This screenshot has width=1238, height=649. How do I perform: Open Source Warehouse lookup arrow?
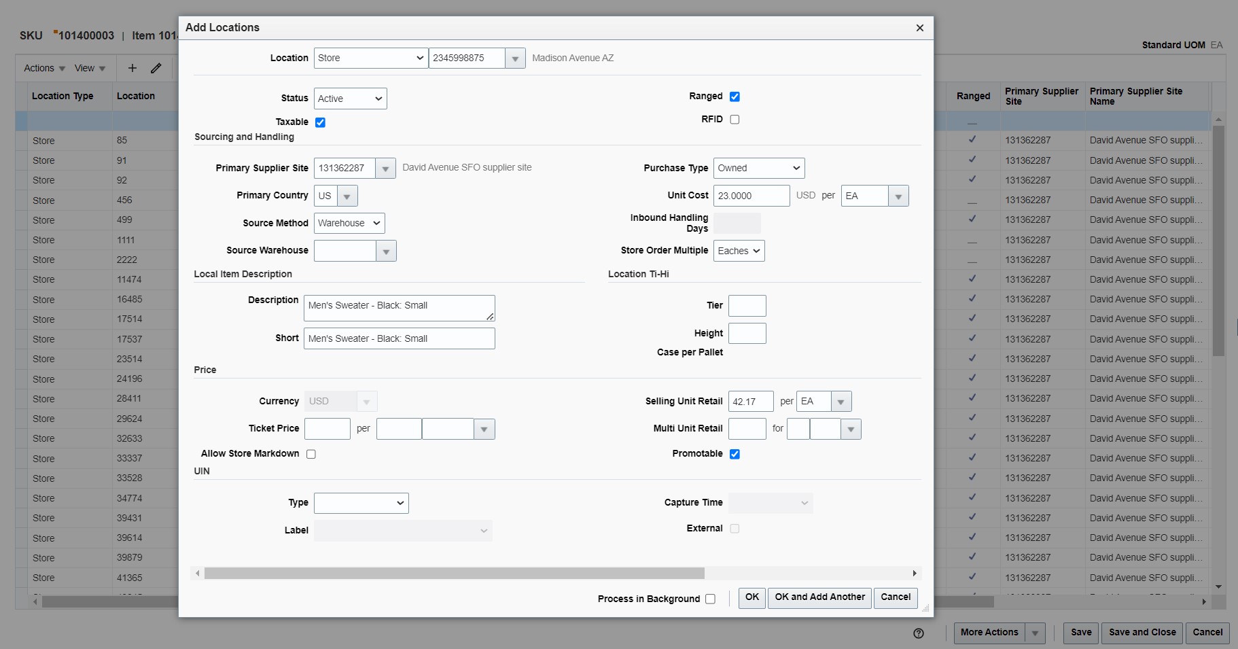(x=386, y=251)
